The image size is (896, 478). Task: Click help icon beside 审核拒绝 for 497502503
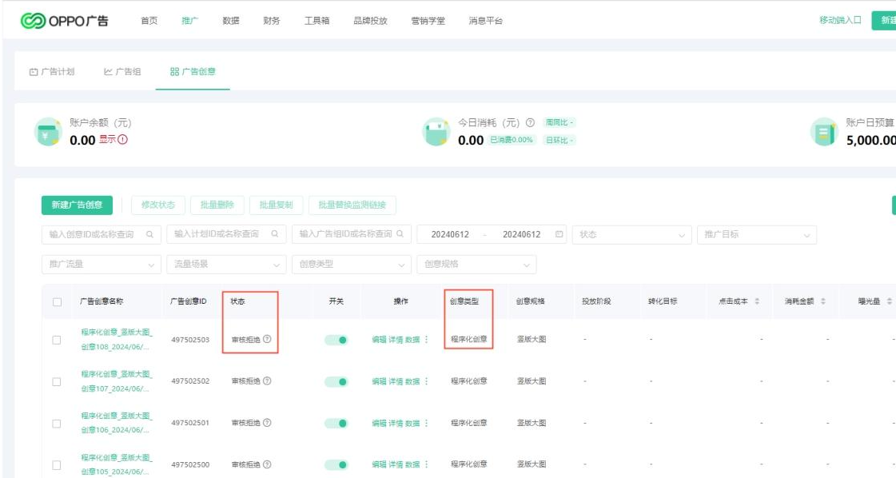click(267, 339)
